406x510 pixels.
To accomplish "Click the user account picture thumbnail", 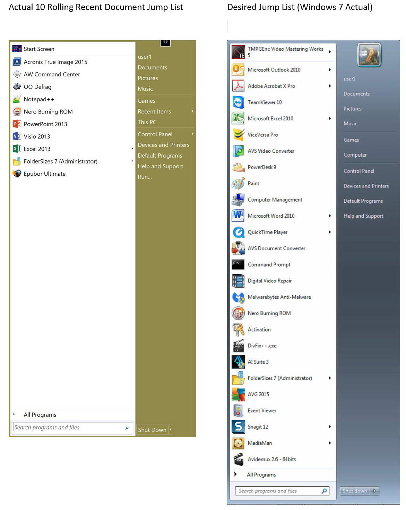I will click(369, 55).
